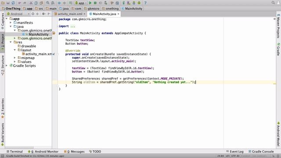
Task: Open the TODO tool window
Action: [95, 151]
